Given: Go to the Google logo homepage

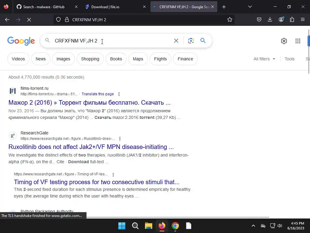Looking at the screenshot, I should pos(21,41).
